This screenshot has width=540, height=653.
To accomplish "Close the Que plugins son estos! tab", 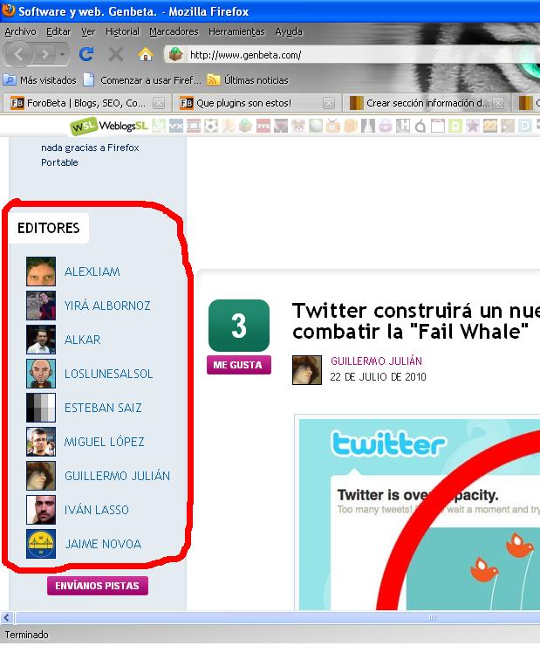I will point(328,103).
